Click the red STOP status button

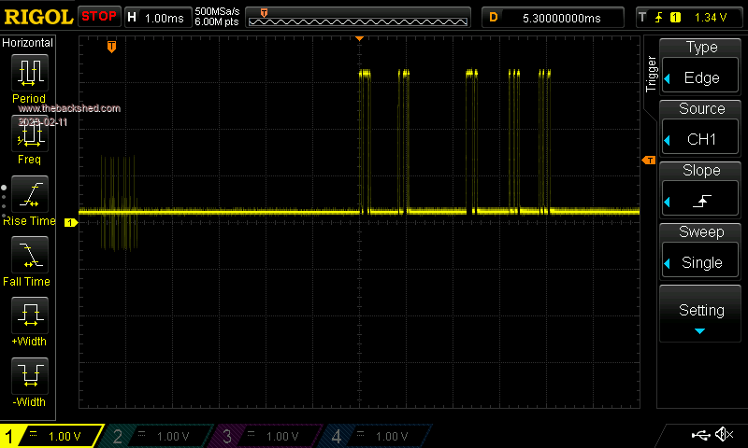[98, 16]
